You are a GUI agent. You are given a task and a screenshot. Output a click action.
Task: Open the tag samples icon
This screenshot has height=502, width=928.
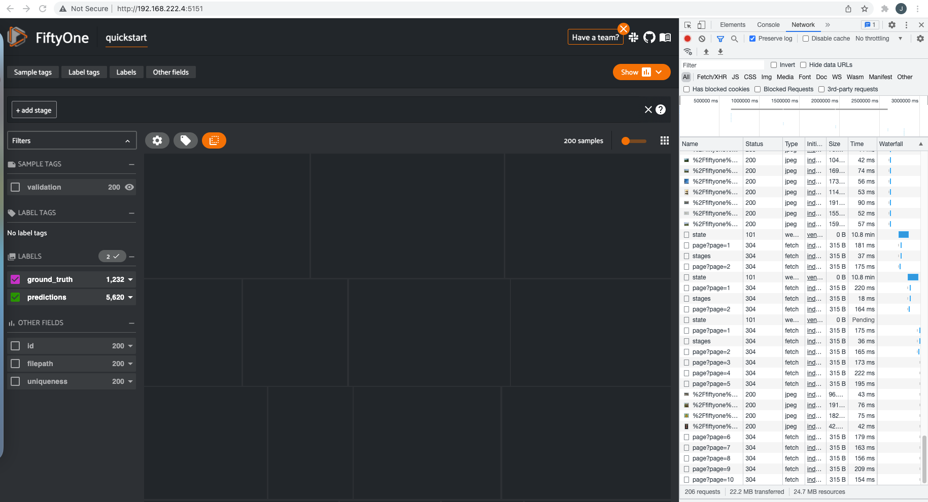(186, 140)
